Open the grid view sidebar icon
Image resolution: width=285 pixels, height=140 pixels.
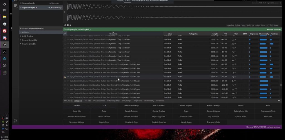pyautogui.click(x=16, y=6)
